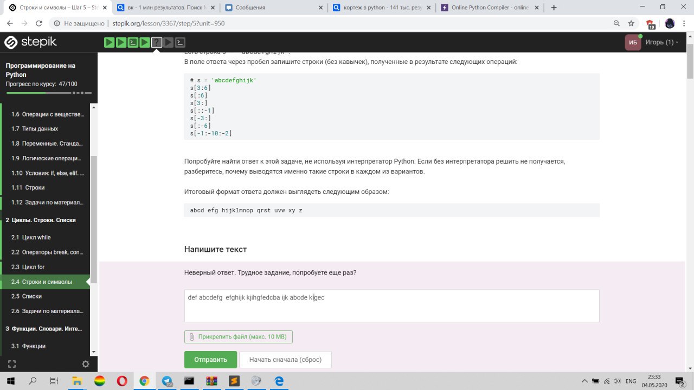Viewport: 694px width, 390px height.
Task: Open a new browser tab
Action: [554, 8]
